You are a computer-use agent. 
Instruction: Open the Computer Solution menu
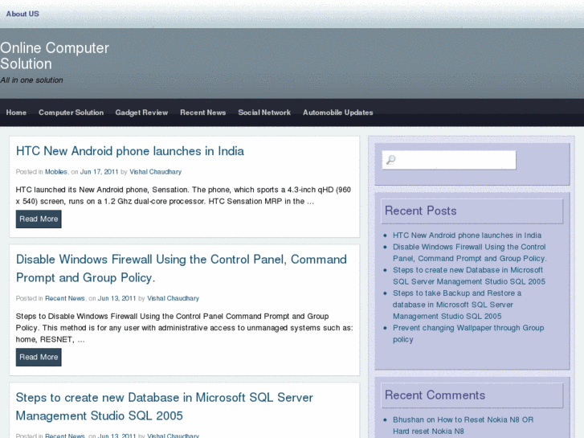coord(71,113)
